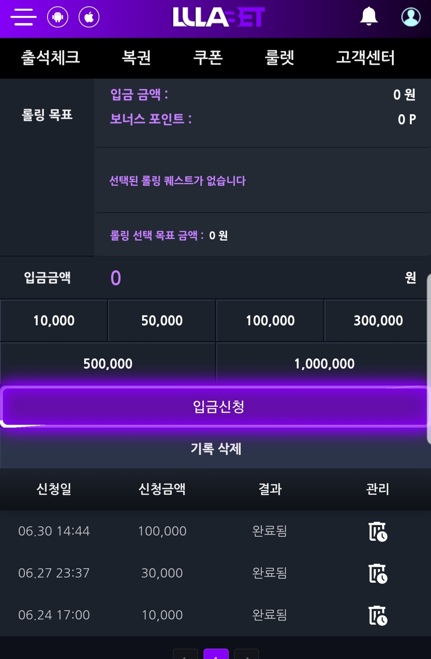Image resolution: width=431 pixels, height=659 pixels.
Task: Delete the 06.24 17:00 deposit record
Action: [378, 615]
